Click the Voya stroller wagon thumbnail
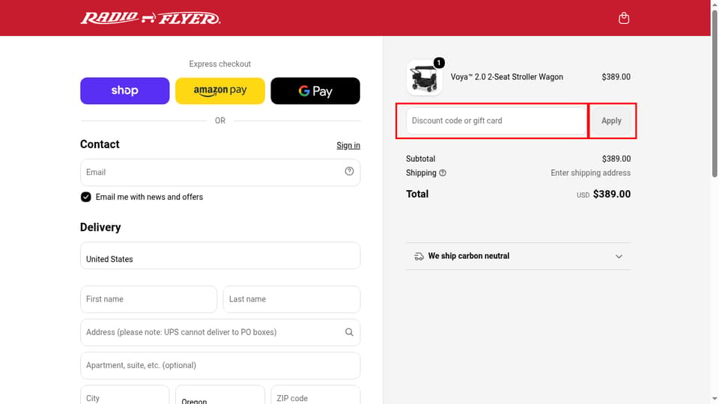This screenshot has width=719, height=404. (424, 77)
